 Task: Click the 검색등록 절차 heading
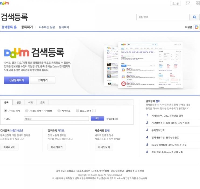tap(153, 101)
